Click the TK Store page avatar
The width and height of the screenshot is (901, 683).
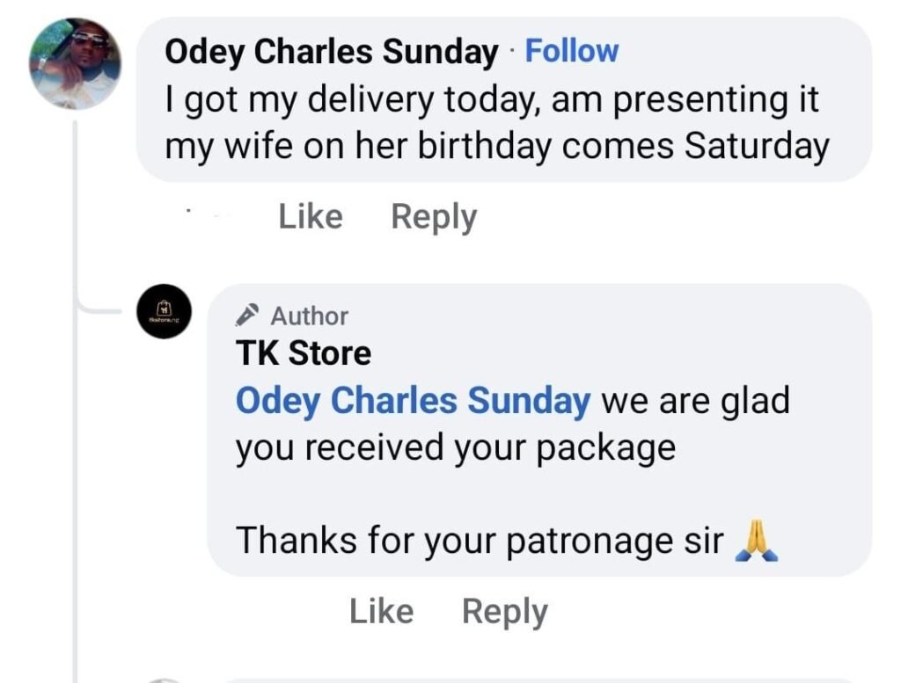point(164,311)
